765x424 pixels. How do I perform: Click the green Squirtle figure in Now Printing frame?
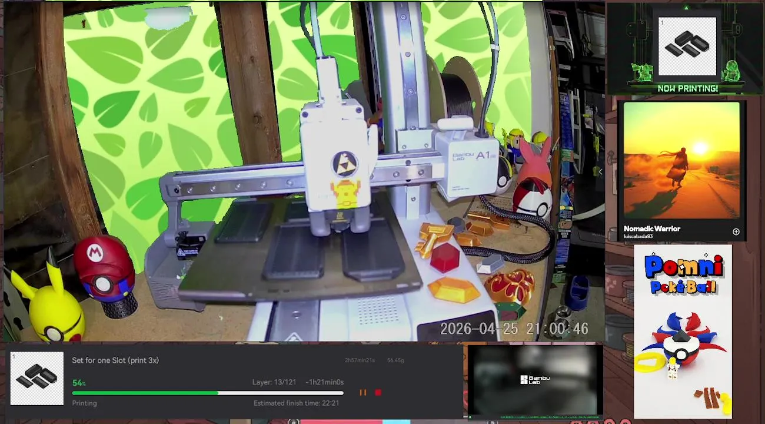point(731,71)
